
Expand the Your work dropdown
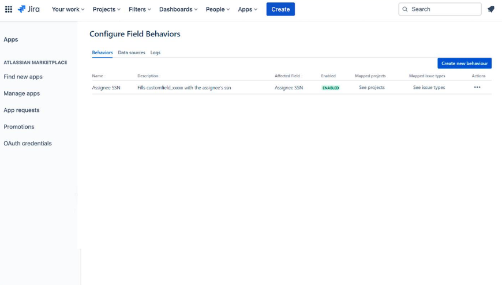click(x=68, y=9)
